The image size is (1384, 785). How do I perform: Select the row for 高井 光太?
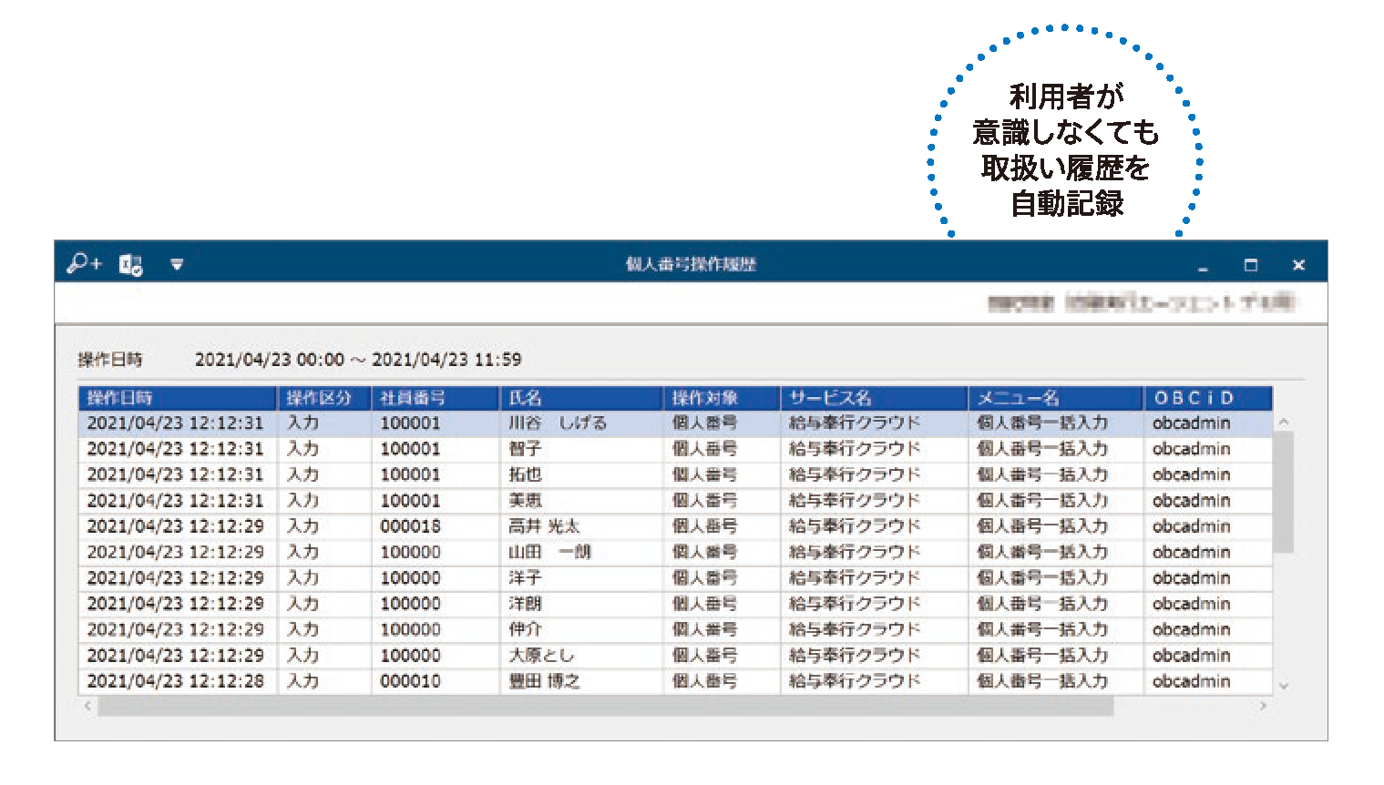675,526
